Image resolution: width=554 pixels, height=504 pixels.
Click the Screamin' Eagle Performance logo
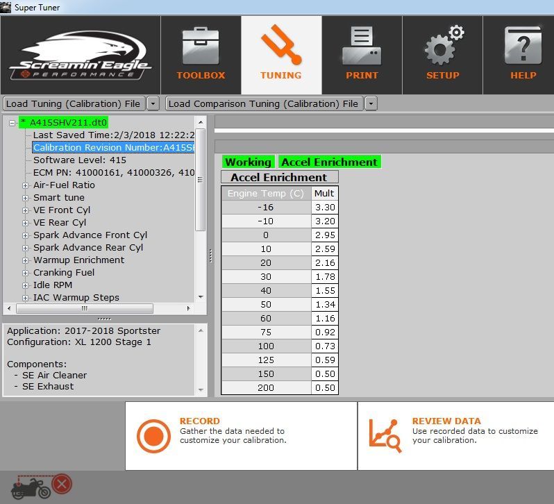pos(80,56)
